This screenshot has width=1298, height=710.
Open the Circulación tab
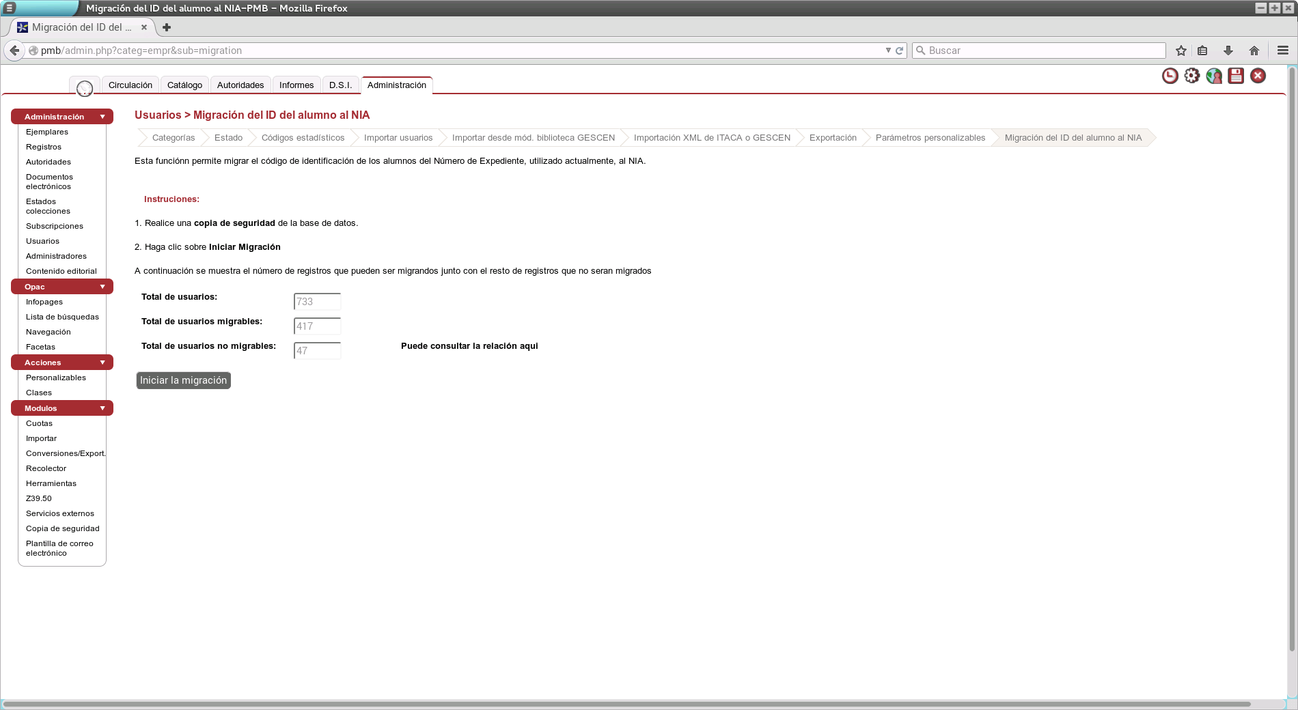click(130, 85)
